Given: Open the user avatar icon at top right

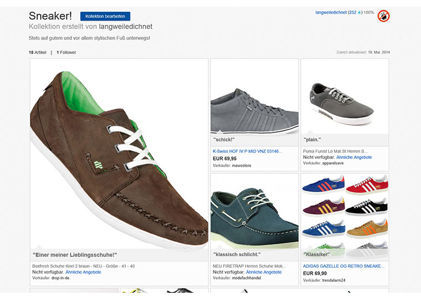Looking at the screenshot, I should coord(384,17).
